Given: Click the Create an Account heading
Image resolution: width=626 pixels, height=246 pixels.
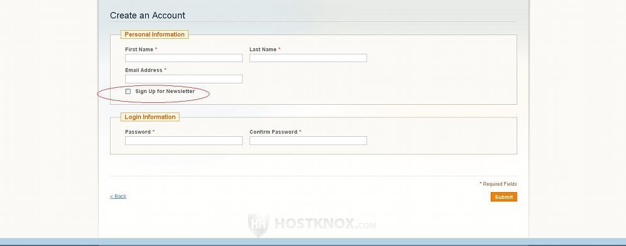Looking at the screenshot, I should [x=148, y=16].
